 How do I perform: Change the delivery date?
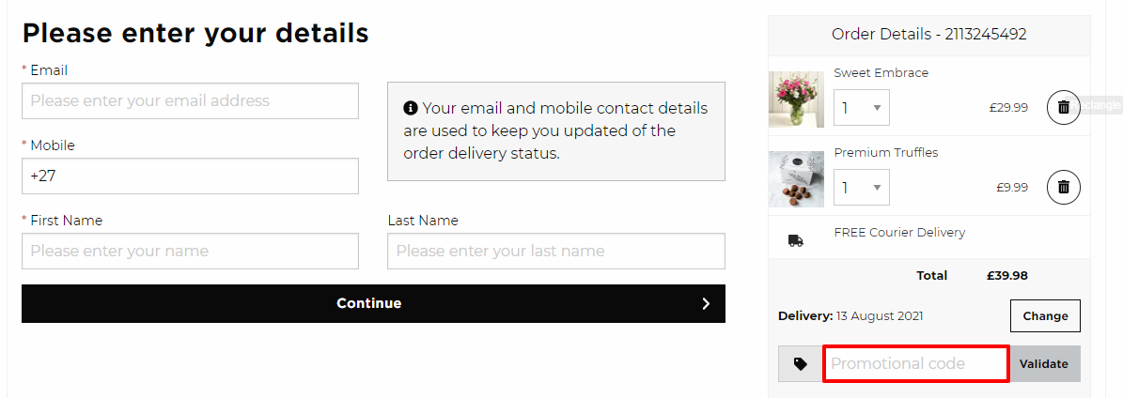1045,315
